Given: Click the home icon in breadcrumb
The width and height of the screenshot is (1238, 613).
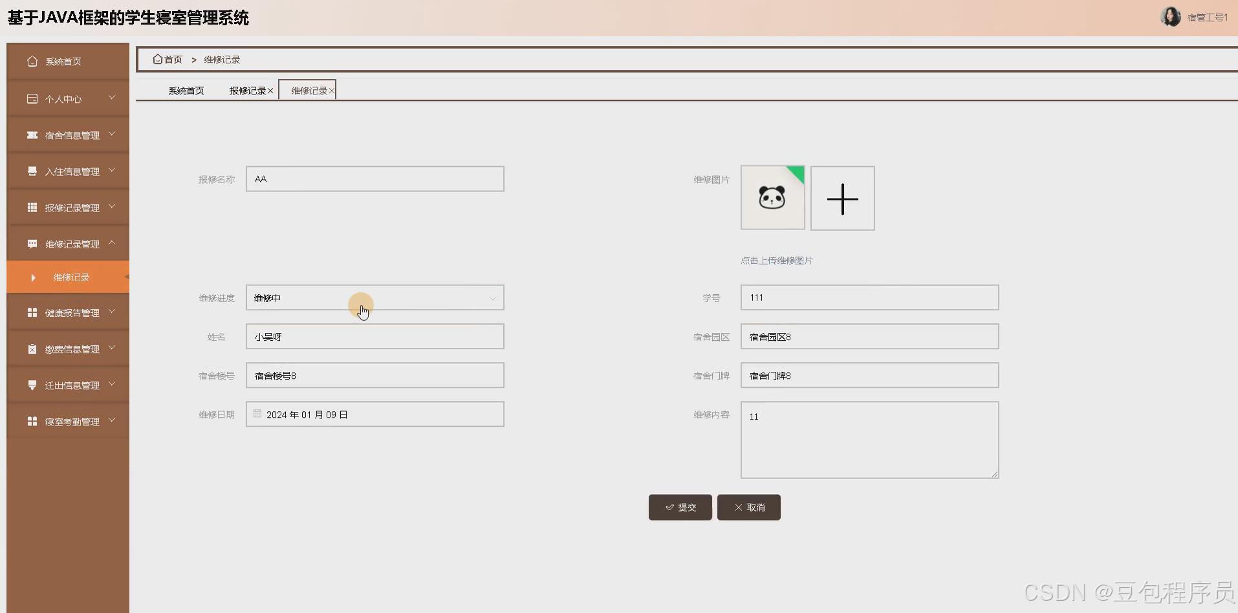Looking at the screenshot, I should coord(157,59).
